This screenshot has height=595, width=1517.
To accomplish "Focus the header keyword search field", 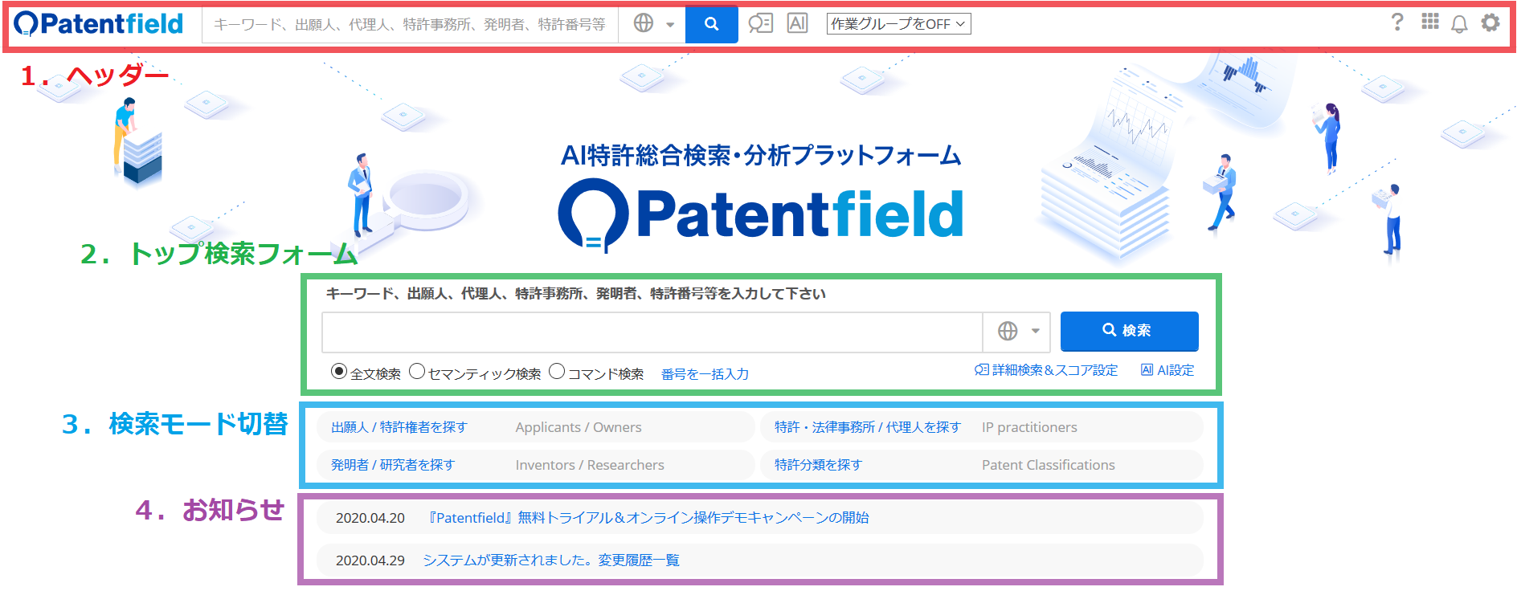I will 410,25.
